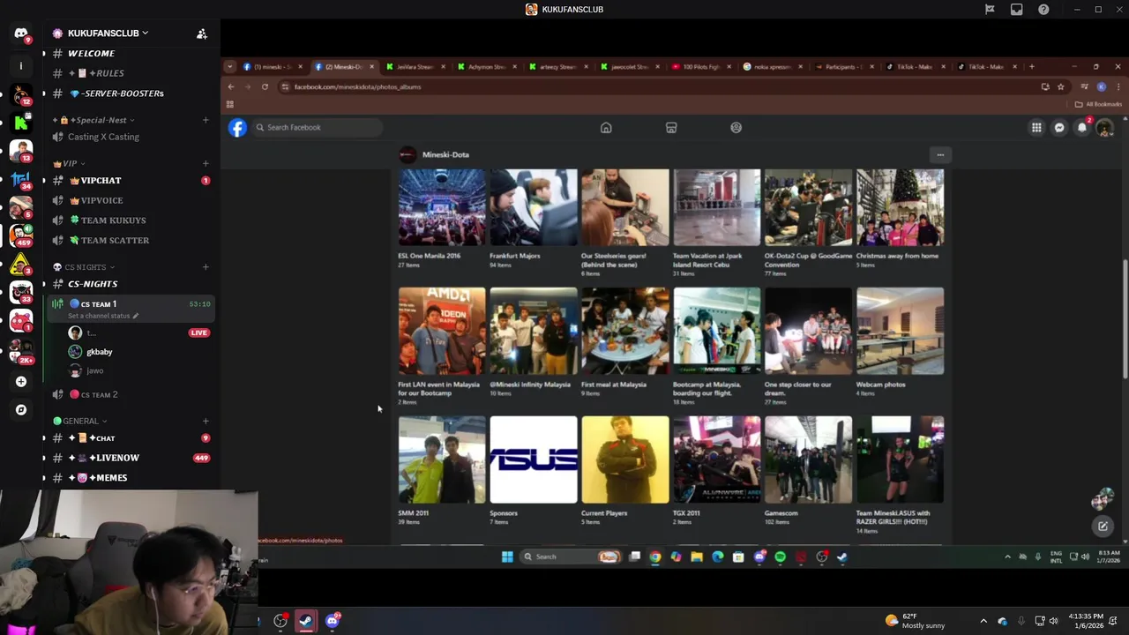Viewport: 1129px width, 635px height.
Task: Open the yellow warning-sign server icon
Action: [x=21, y=264]
